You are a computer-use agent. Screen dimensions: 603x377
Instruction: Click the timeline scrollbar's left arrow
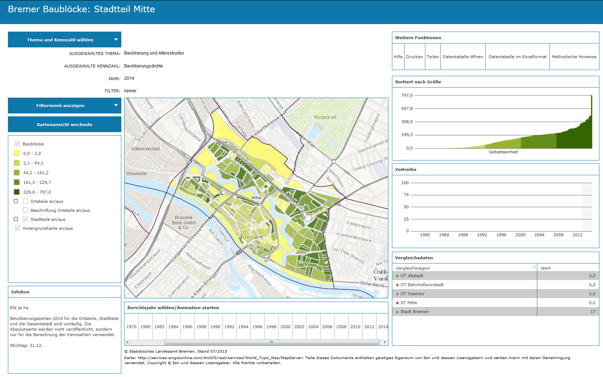coord(127,342)
